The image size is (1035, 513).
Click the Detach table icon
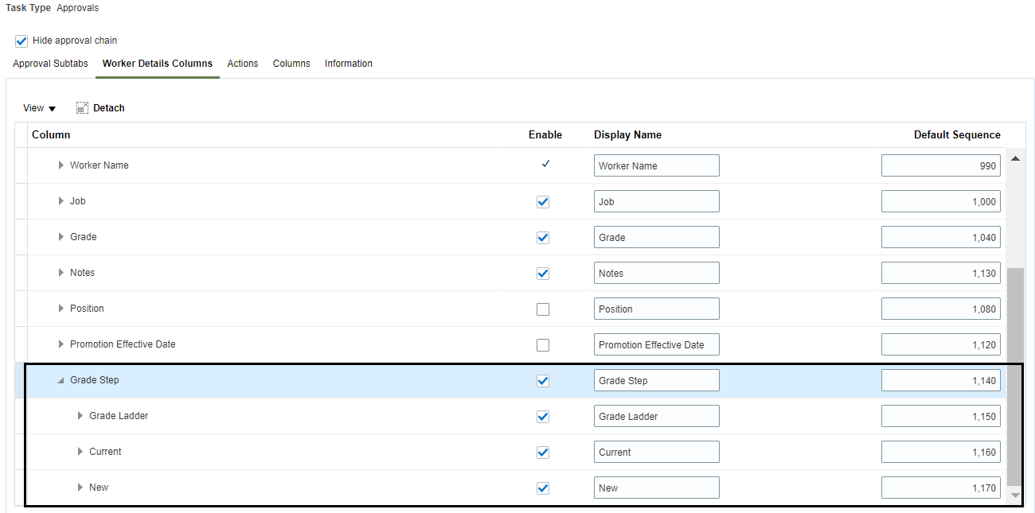82,108
